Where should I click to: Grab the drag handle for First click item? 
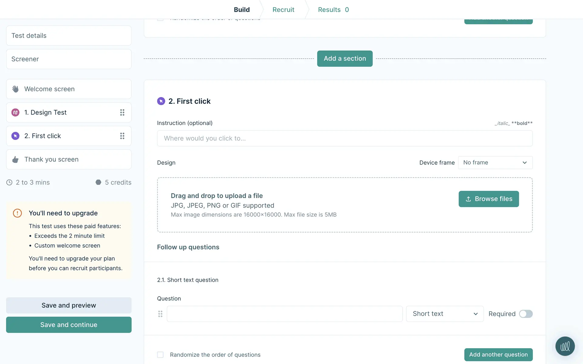(x=122, y=136)
